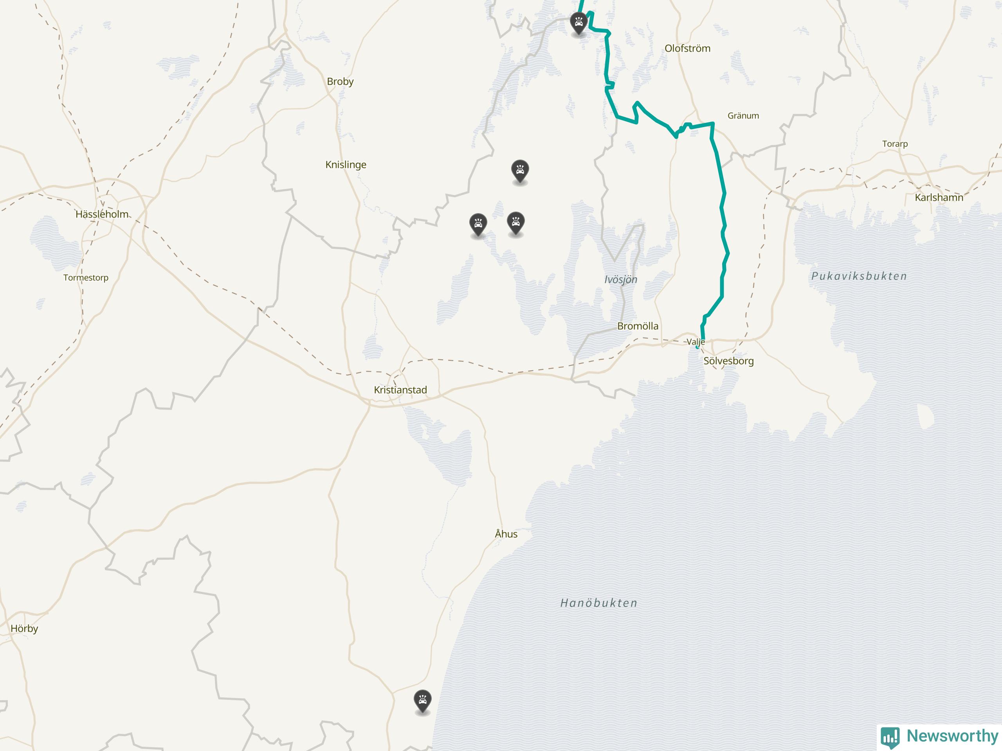Click the car marker near Olofström
Viewport: 1002px width, 751px height.
point(578,23)
